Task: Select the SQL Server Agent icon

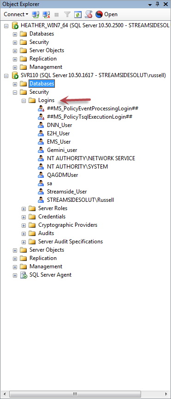Action: [x=24, y=275]
